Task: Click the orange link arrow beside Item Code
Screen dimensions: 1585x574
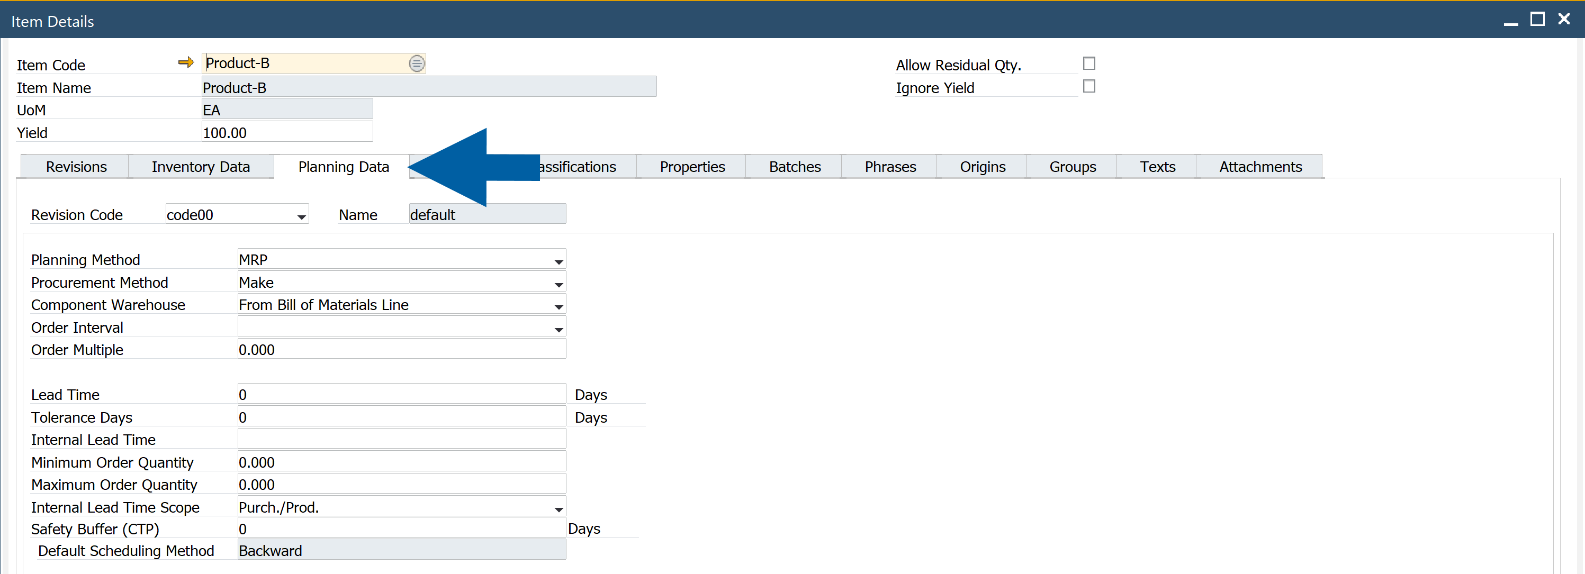Action: (186, 62)
